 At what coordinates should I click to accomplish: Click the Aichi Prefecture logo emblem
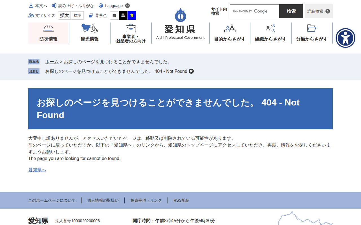click(x=180, y=15)
